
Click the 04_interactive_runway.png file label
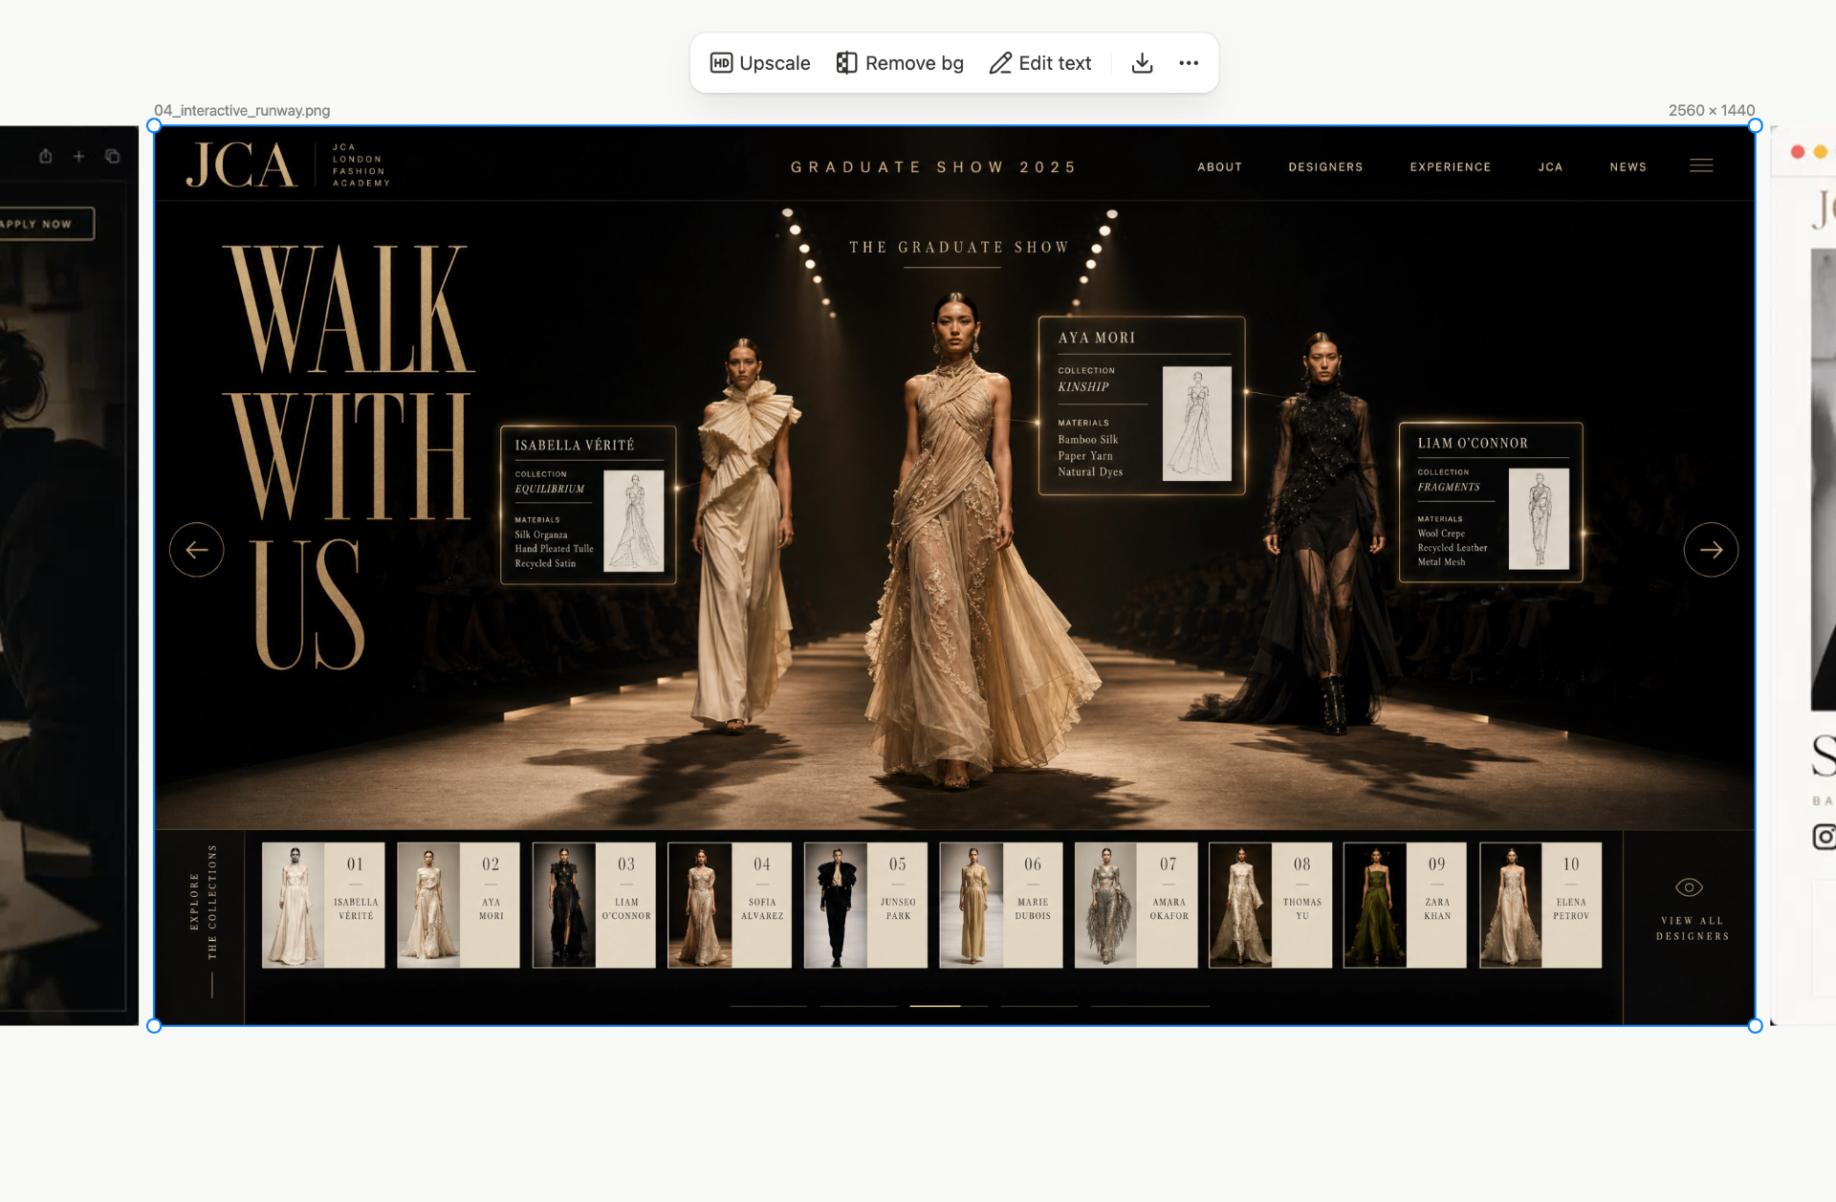242,110
